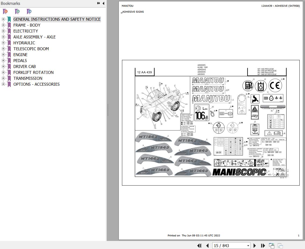305x249 pixels.
Task: Expand the AXLE ASSEMBLY - AXLE node
Action: 3,37
